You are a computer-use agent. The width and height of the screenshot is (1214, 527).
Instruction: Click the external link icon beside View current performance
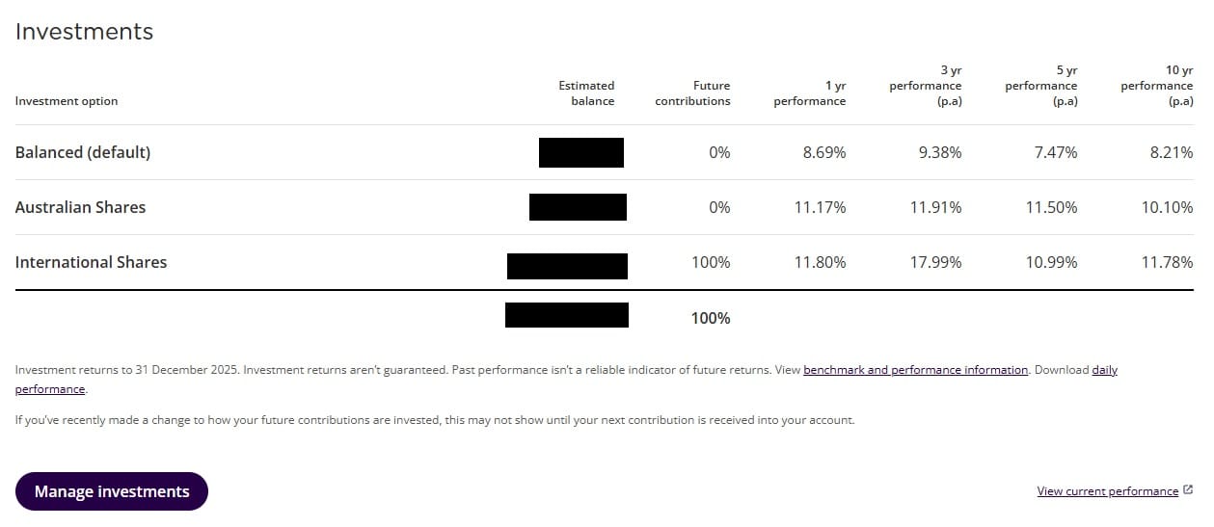pos(1188,490)
